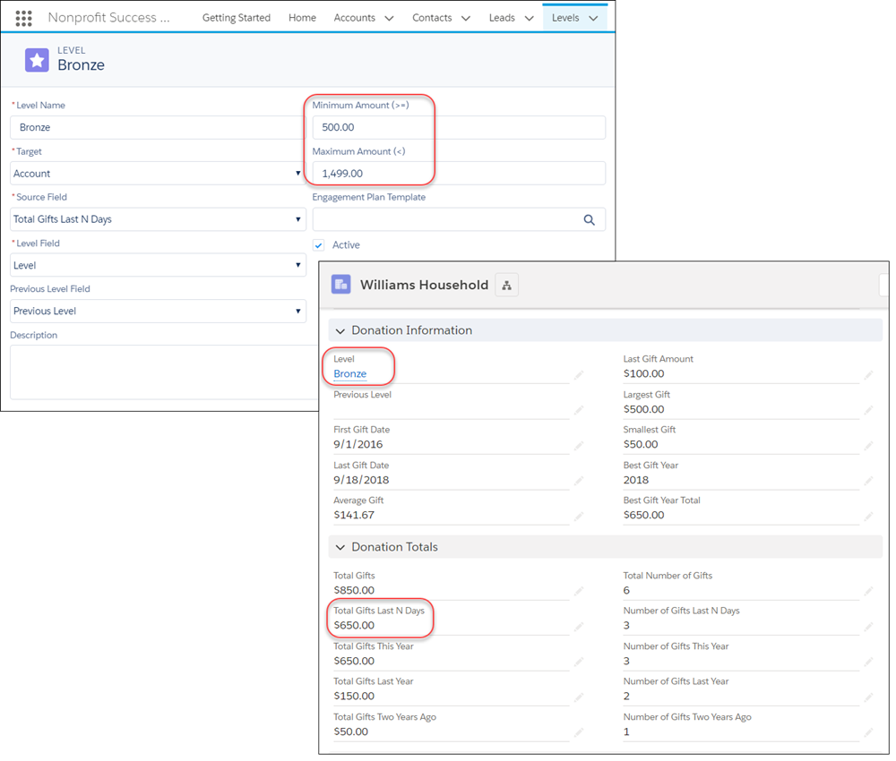The image size is (896, 761).
Task: Expand the Levels tab chevron menu
Action: tap(594, 18)
